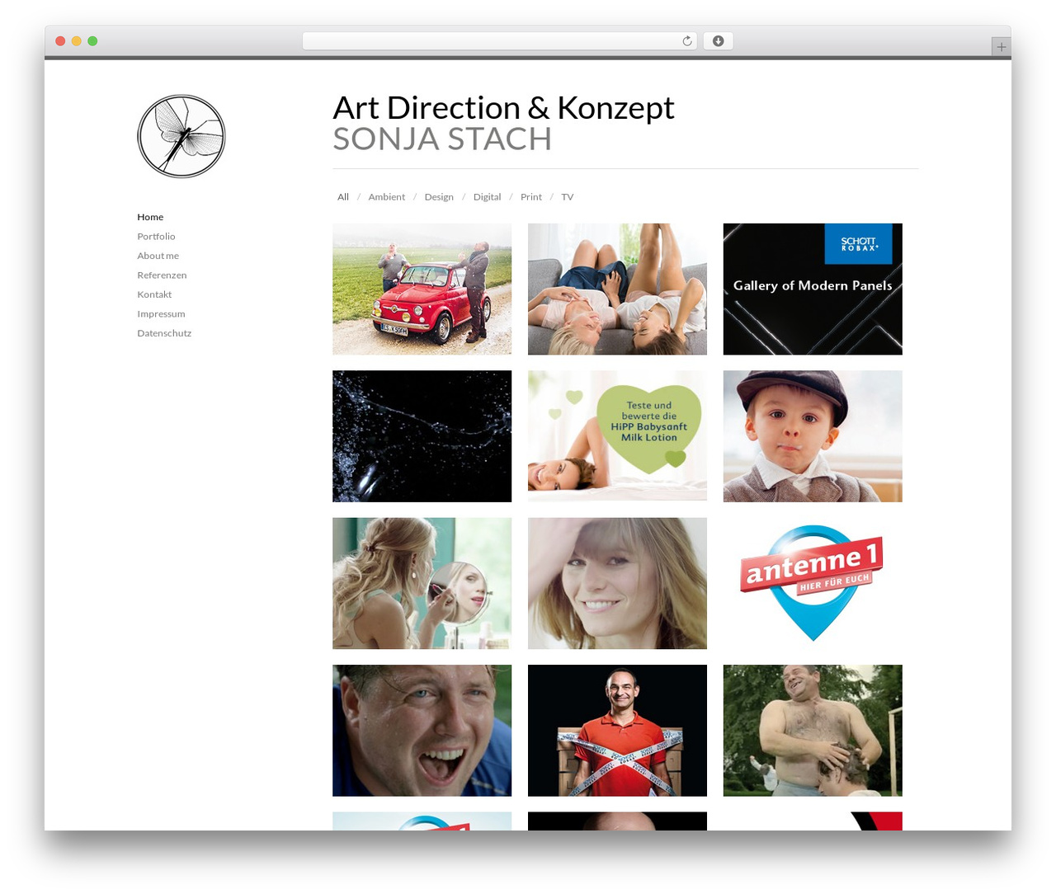The height and width of the screenshot is (894, 1056).
Task: Open the antenne 1 logo project
Action: (813, 584)
